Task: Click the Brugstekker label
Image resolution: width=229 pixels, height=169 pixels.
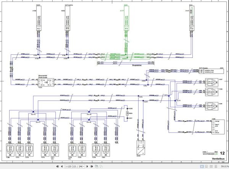Action: pyautogui.click(x=137, y=65)
